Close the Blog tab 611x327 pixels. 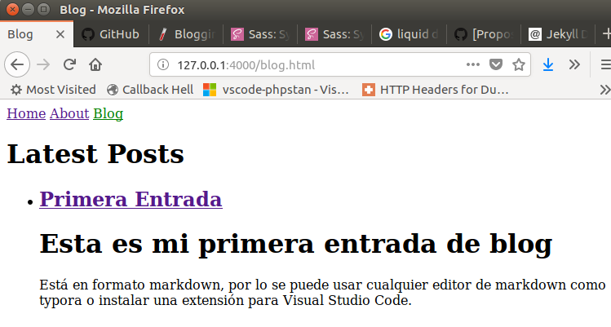coord(60,34)
